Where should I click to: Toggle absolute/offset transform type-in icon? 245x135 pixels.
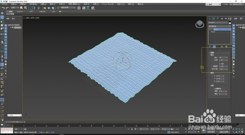135,129
